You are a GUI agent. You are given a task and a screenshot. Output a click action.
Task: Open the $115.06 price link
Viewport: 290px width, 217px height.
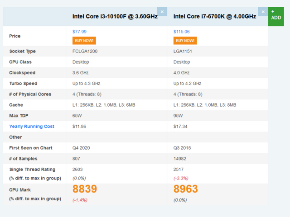pos(181,32)
